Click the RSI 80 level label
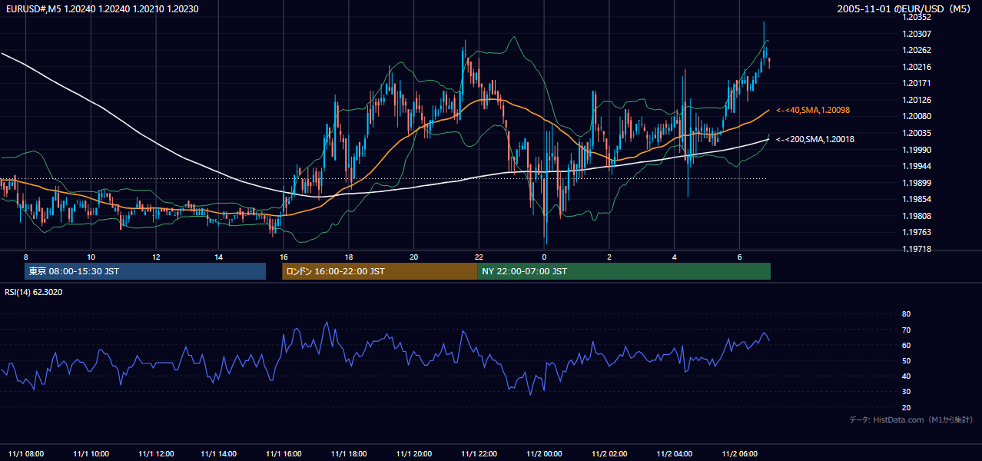 pyautogui.click(x=906, y=314)
